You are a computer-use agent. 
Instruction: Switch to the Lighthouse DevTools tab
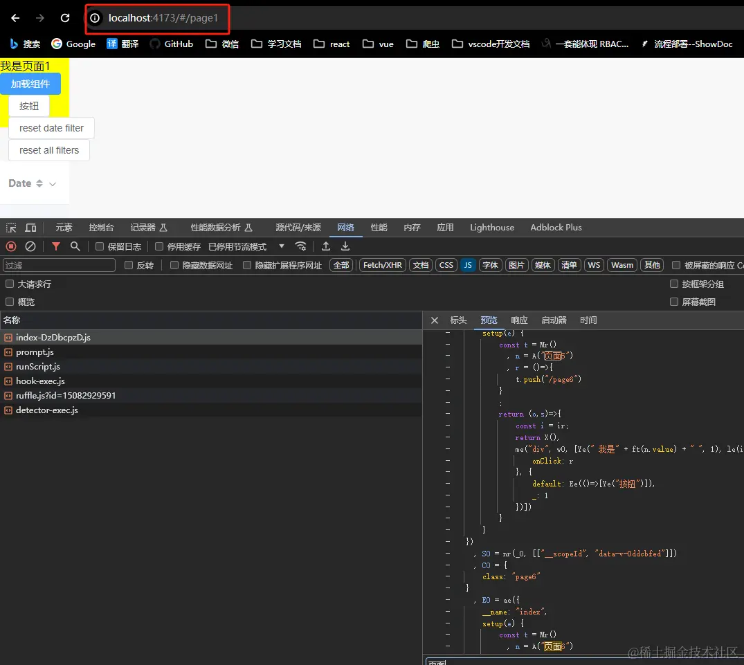[492, 228]
